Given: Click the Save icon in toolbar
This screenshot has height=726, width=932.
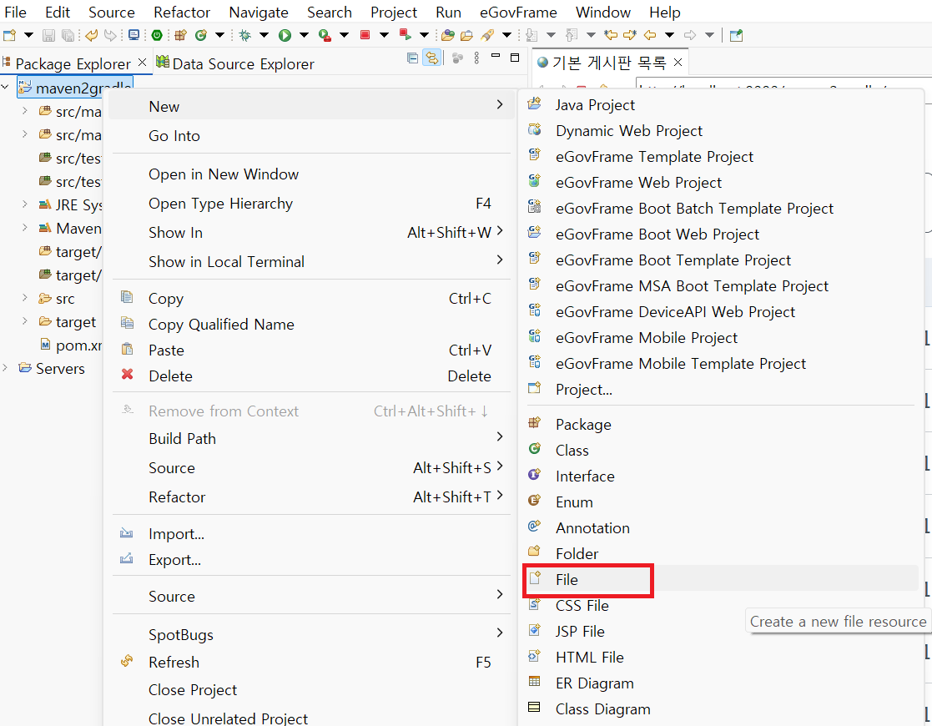Looking at the screenshot, I should tap(48, 35).
